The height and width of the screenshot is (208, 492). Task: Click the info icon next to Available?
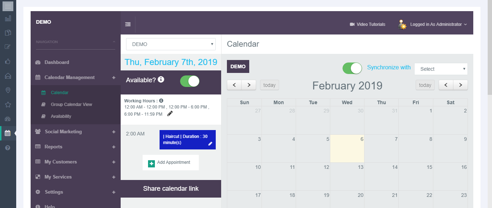pos(161,79)
